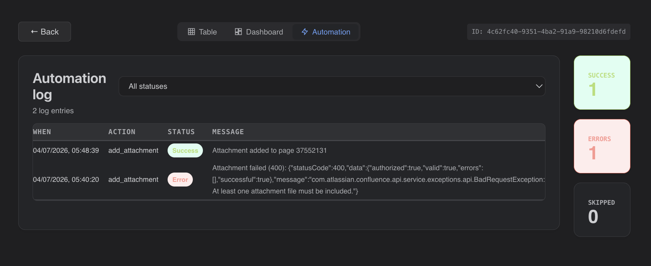
Task: Click the Table grid icon
Action: 191,32
